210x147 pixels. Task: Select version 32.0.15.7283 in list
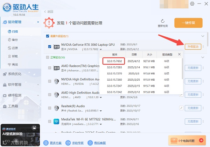pyautogui.click(x=114, y=67)
